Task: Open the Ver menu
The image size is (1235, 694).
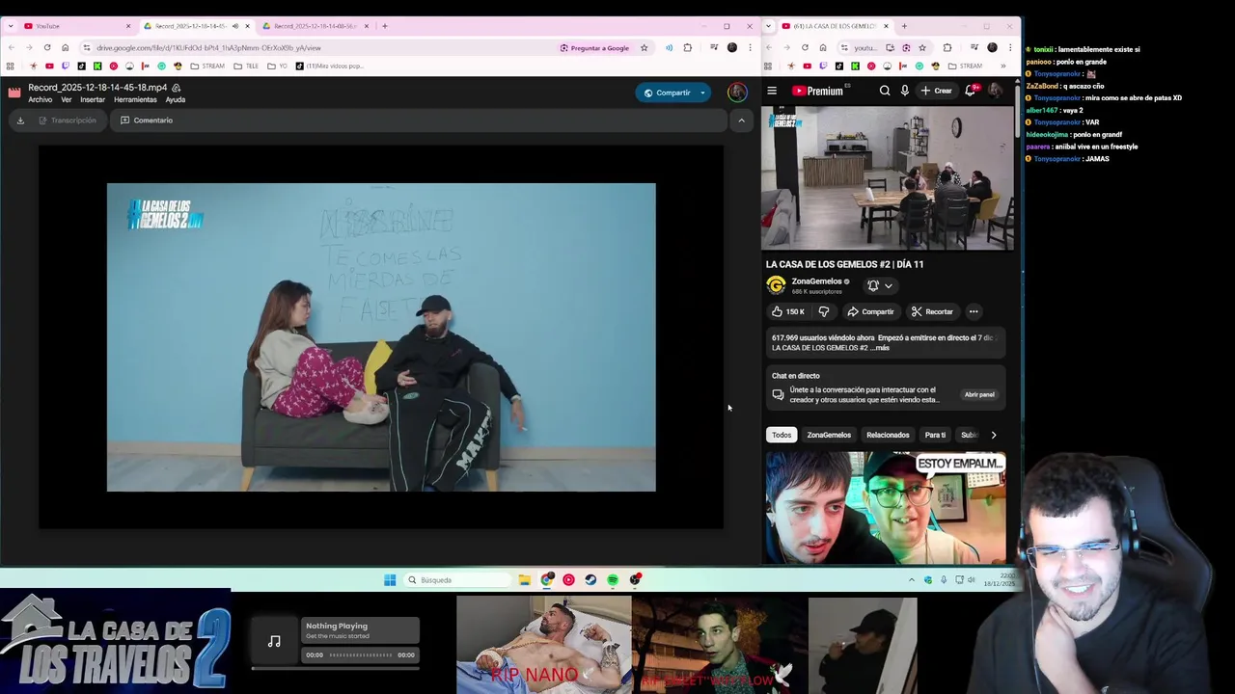Action: (67, 99)
